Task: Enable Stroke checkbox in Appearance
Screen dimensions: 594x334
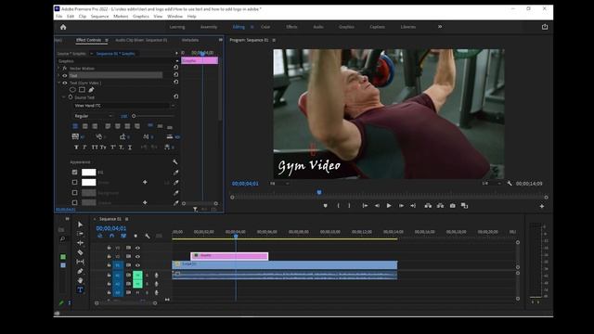Action: [74, 183]
